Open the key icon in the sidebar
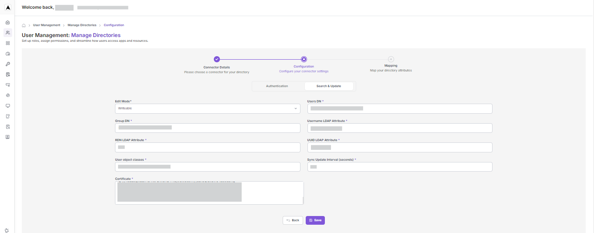Image resolution: width=594 pixels, height=233 pixels. pos(7,64)
